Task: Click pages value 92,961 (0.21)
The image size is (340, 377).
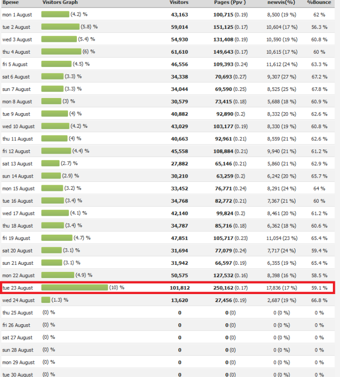Action: (x=230, y=139)
